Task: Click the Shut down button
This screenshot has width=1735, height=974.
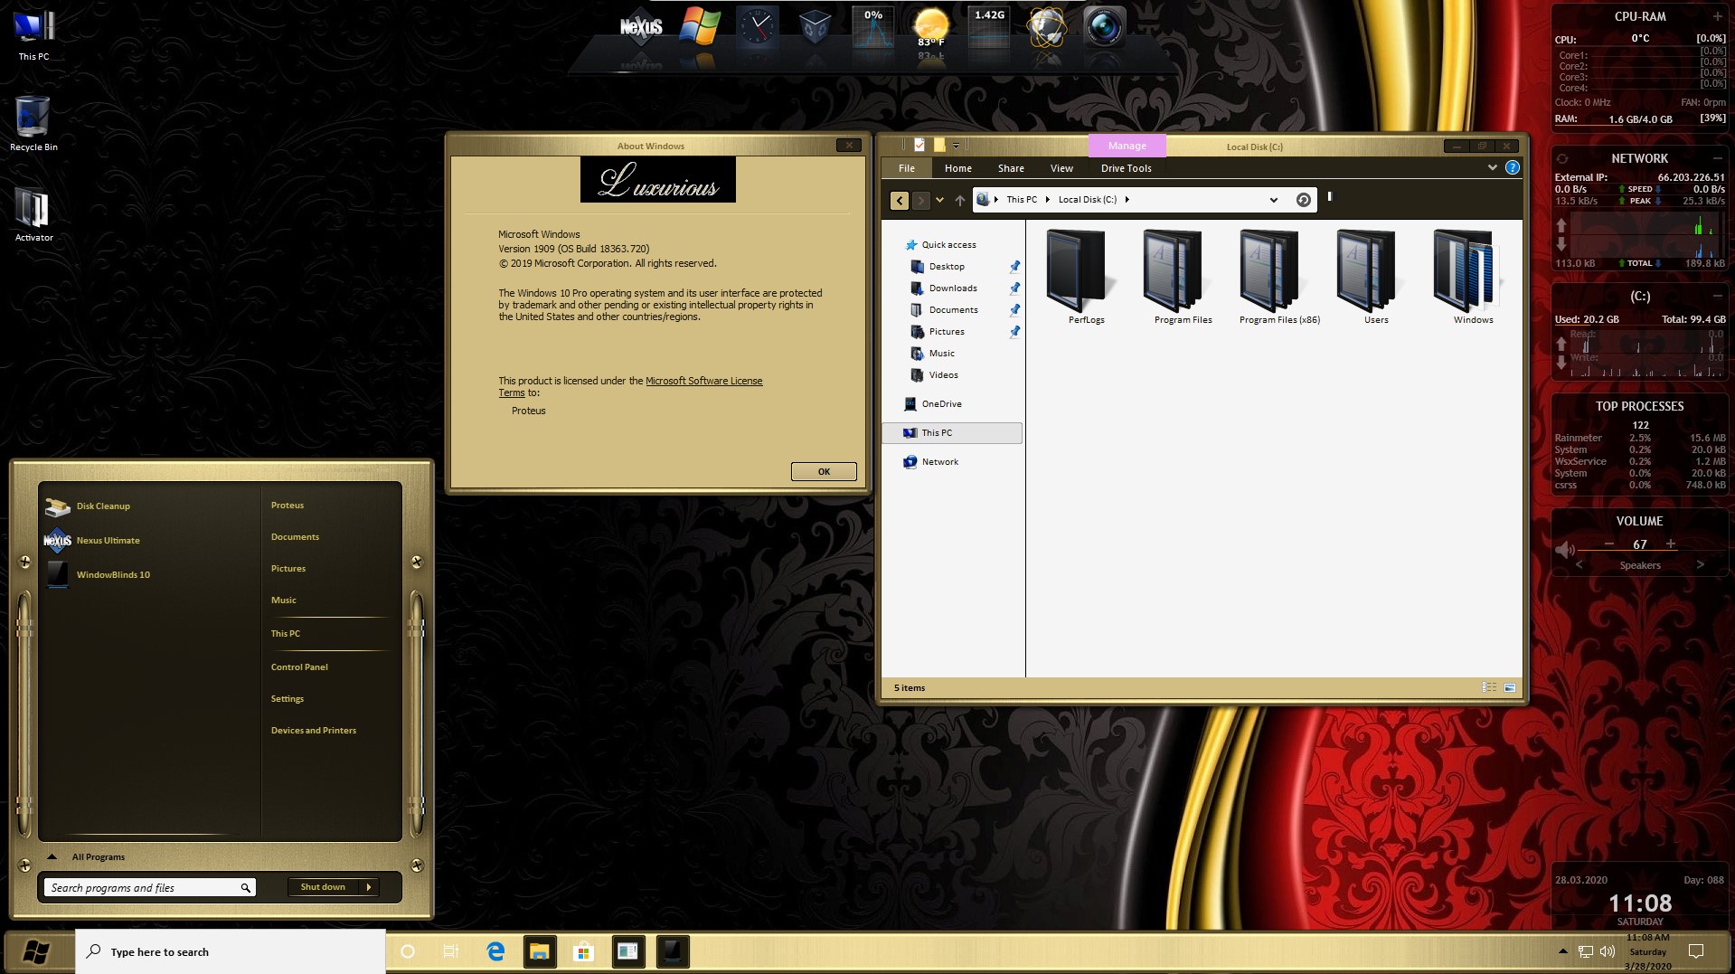Action: pos(324,887)
